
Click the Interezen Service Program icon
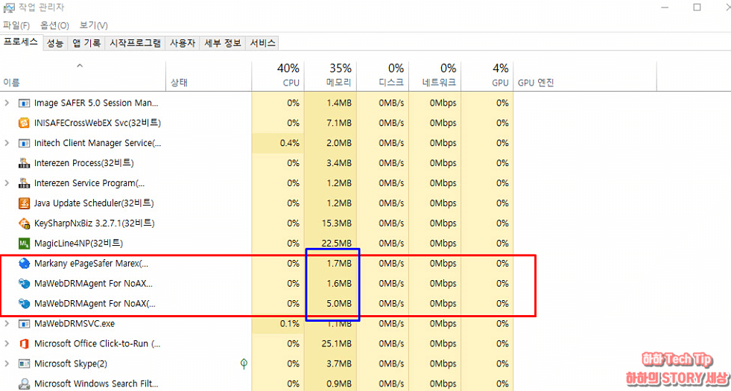click(x=24, y=183)
